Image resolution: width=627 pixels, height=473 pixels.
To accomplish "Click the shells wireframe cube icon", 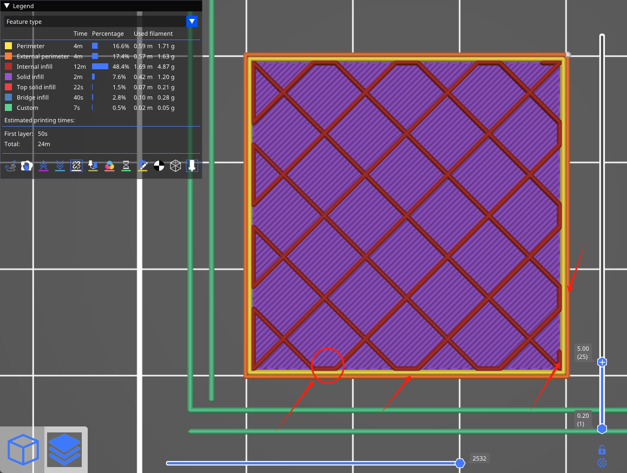I will point(175,166).
